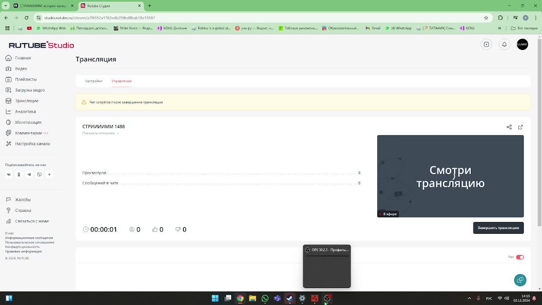Open Chrome from the taskbar
Viewport: 542px width, 305px height.
point(240,298)
